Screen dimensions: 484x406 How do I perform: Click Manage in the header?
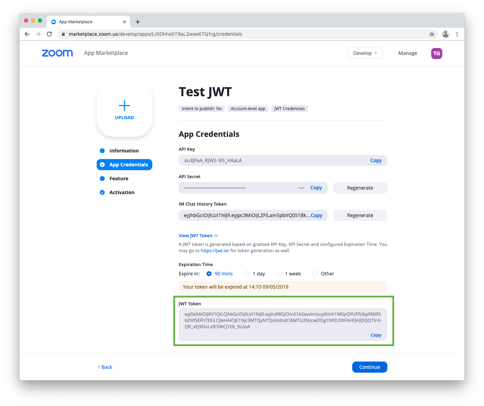click(408, 53)
